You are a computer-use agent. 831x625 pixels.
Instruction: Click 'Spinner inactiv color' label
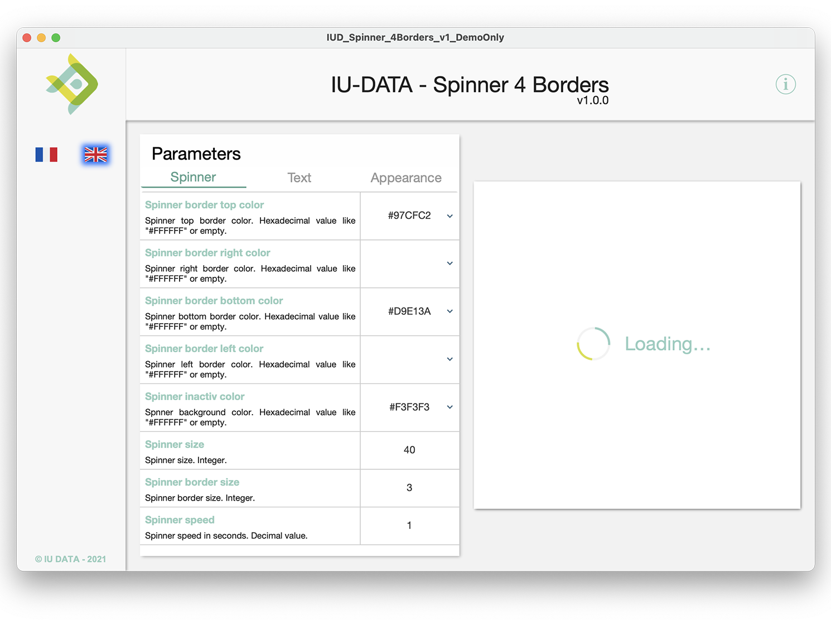pos(195,397)
